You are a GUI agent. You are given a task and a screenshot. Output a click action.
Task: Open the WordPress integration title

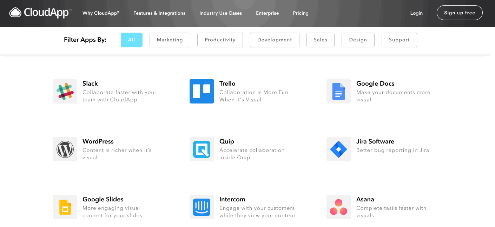pos(98,141)
